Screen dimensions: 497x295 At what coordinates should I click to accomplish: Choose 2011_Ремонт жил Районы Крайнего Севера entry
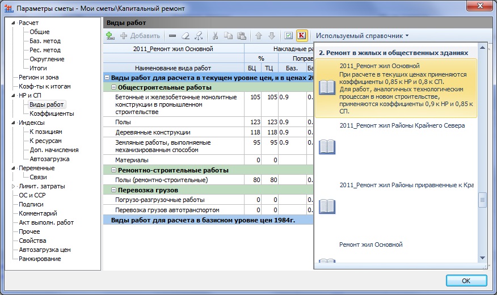(x=396, y=148)
